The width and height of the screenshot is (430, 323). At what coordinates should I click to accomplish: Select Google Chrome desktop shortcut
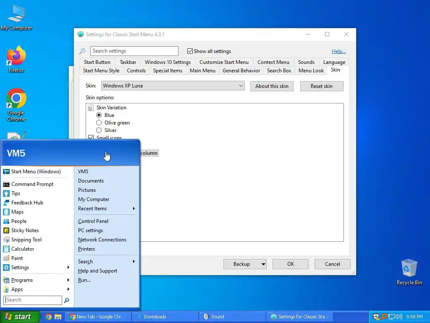pyautogui.click(x=16, y=105)
